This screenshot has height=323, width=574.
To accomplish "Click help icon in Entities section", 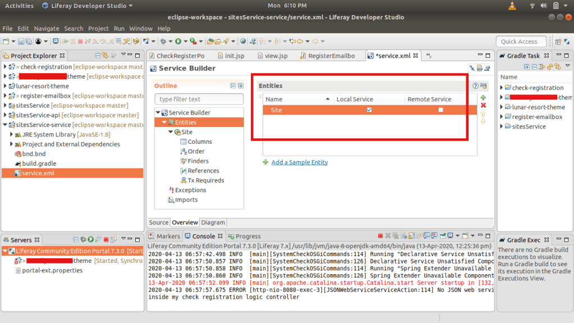I will point(475,86).
